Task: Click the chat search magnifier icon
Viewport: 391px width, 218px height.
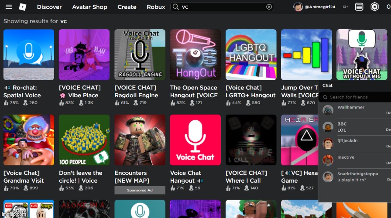Action: pos(325,97)
